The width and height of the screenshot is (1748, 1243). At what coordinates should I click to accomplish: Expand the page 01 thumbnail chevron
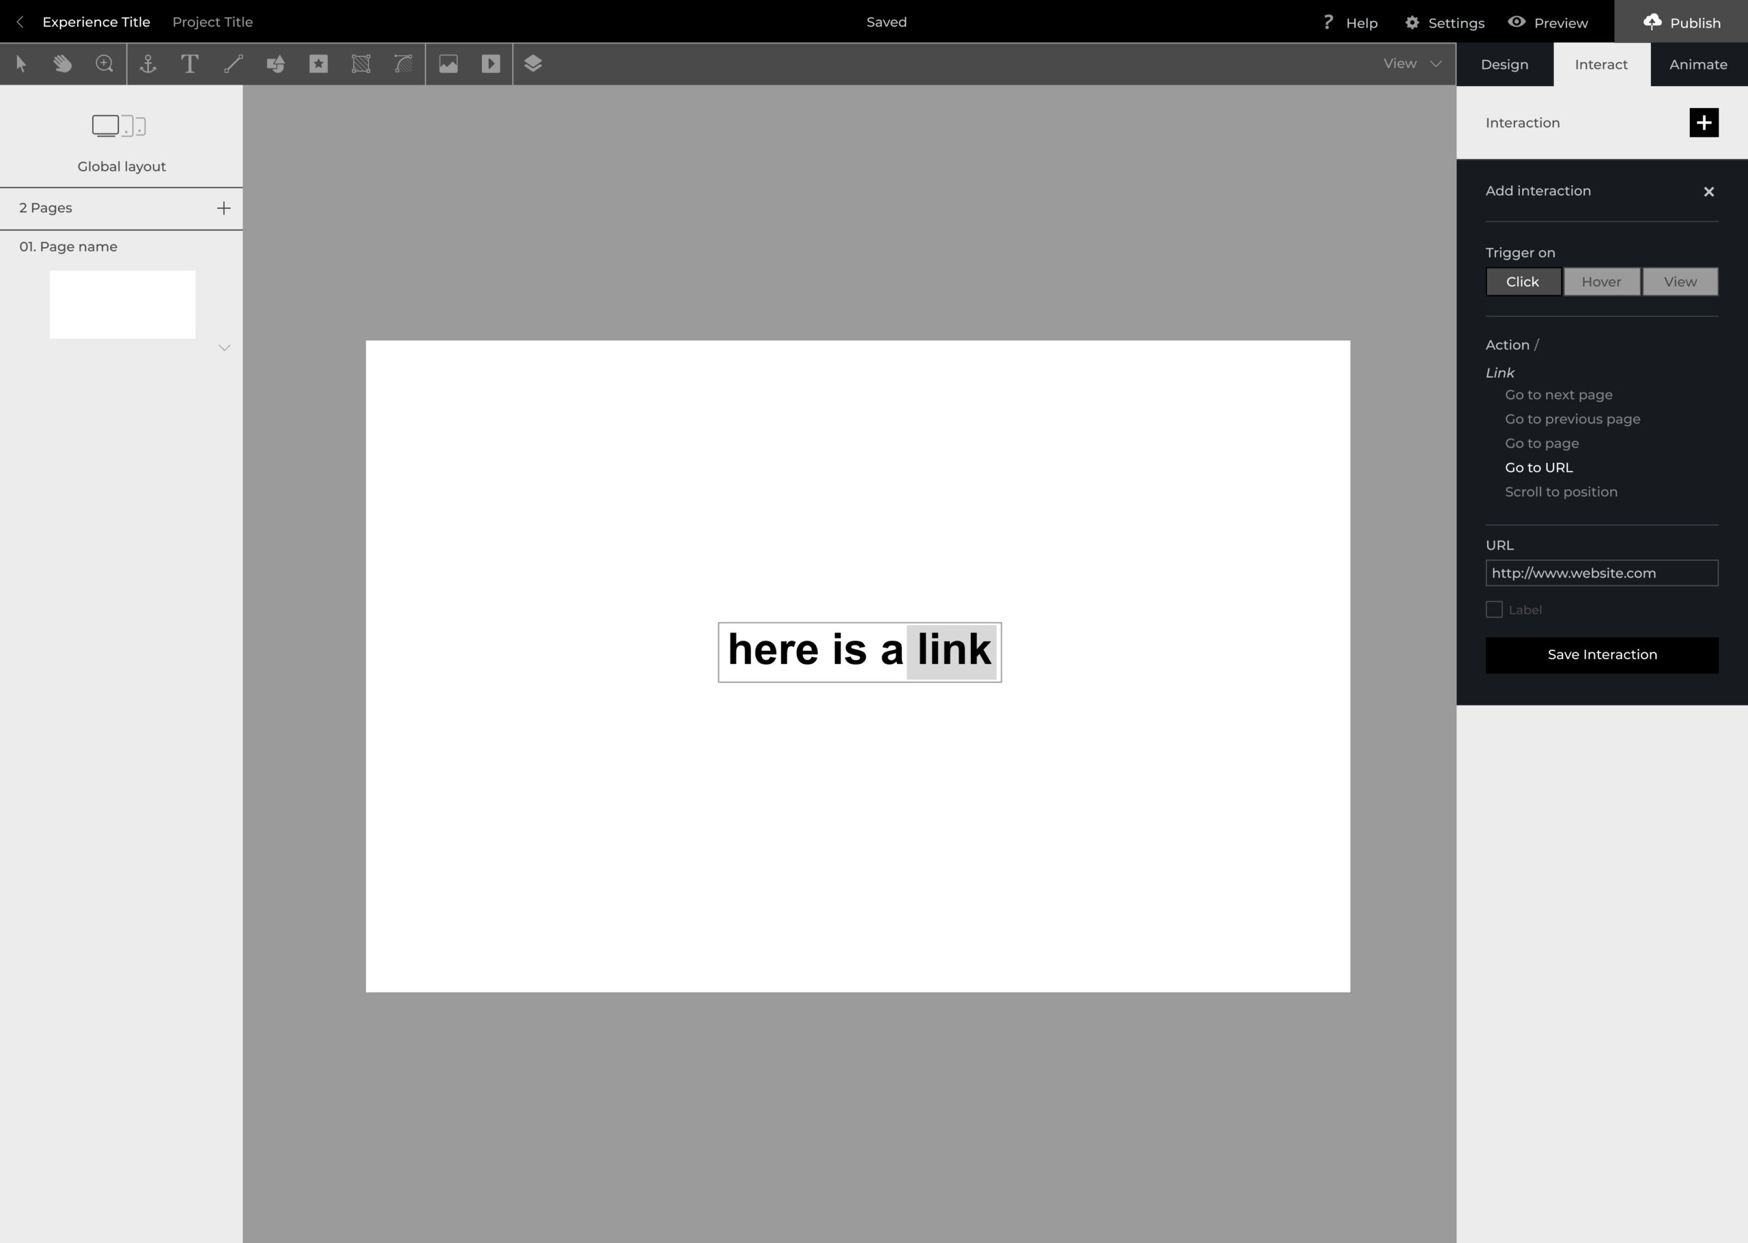click(x=224, y=348)
